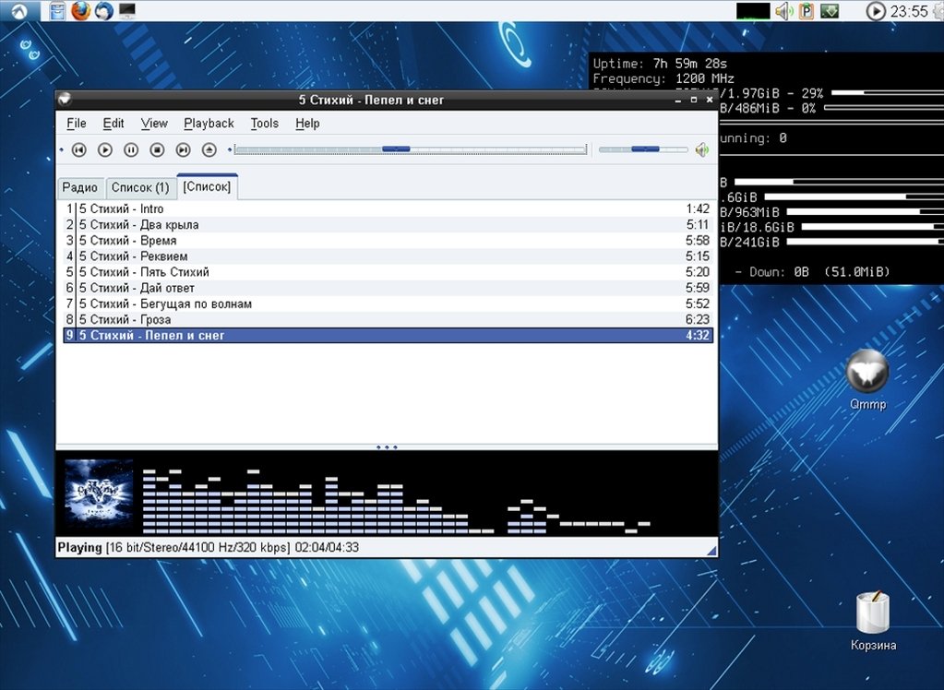
Task: Click the track position seek slider
Action: 411,149
